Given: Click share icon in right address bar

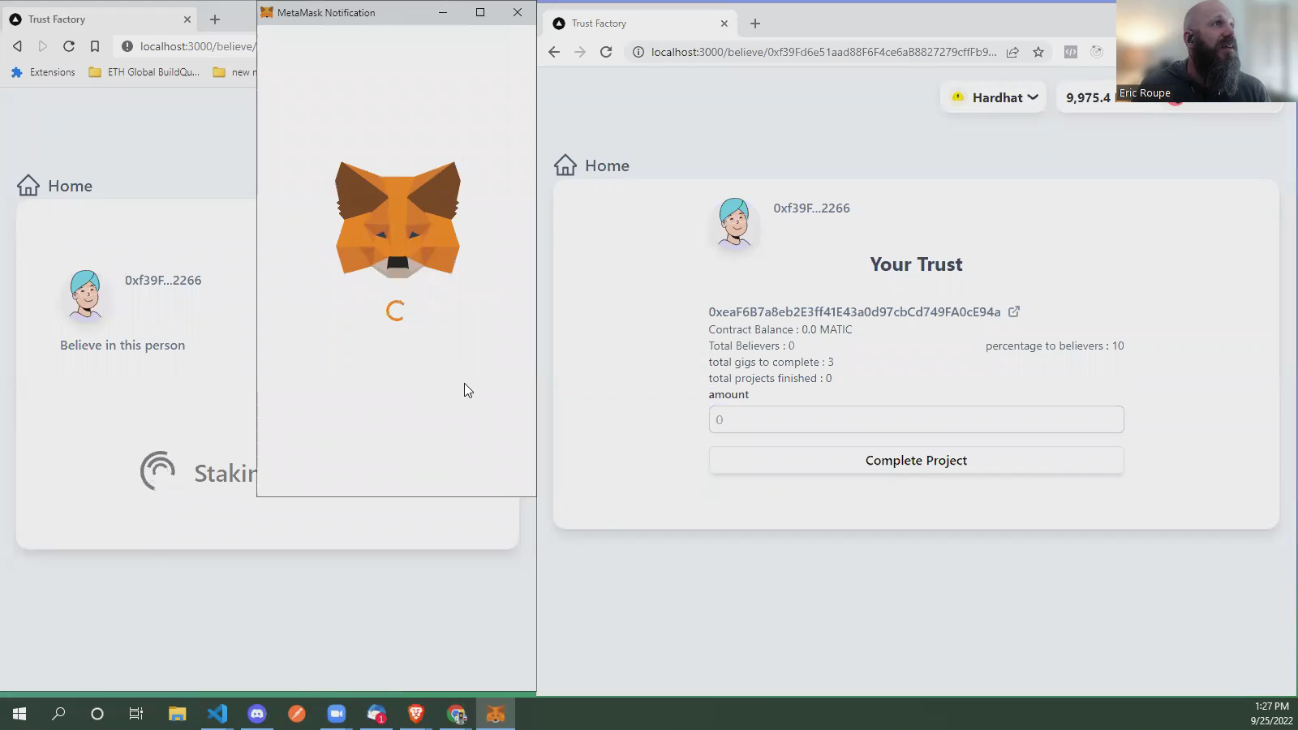Looking at the screenshot, I should [1012, 52].
